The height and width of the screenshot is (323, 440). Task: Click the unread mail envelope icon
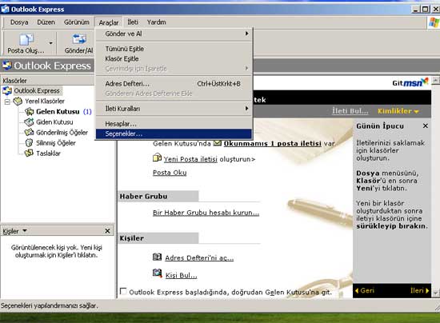[217, 143]
